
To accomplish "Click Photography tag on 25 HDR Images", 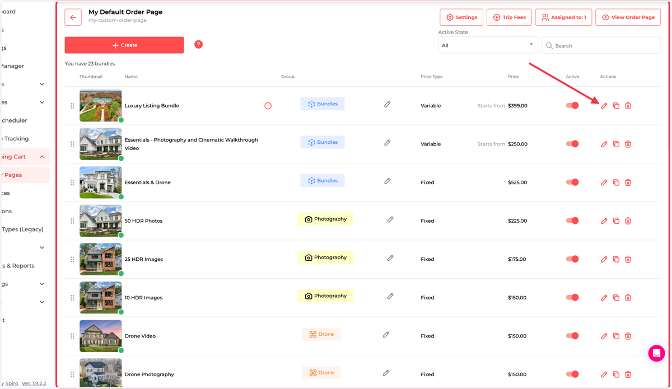I will tap(325, 257).
